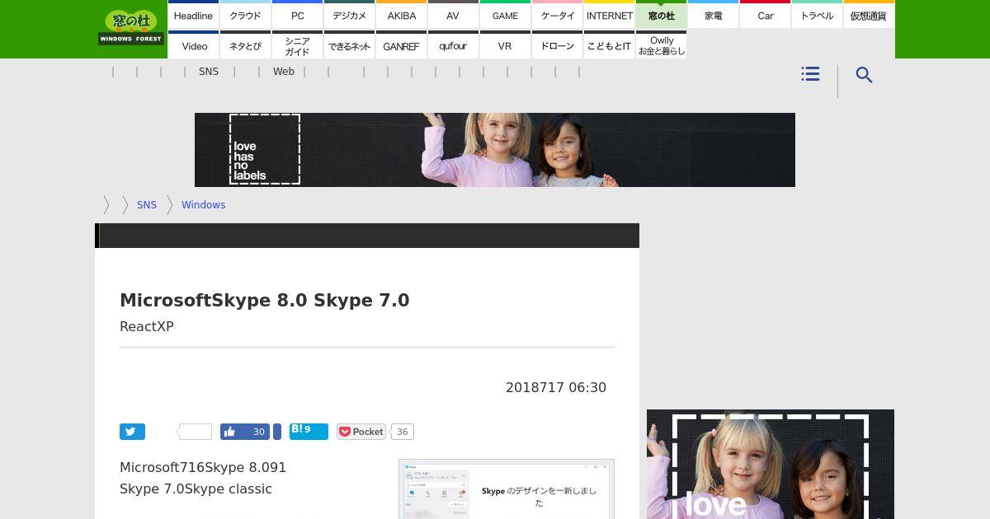Follow the Windows breadcrumb link
Screen dimensions: 990x519
click(203, 205)
